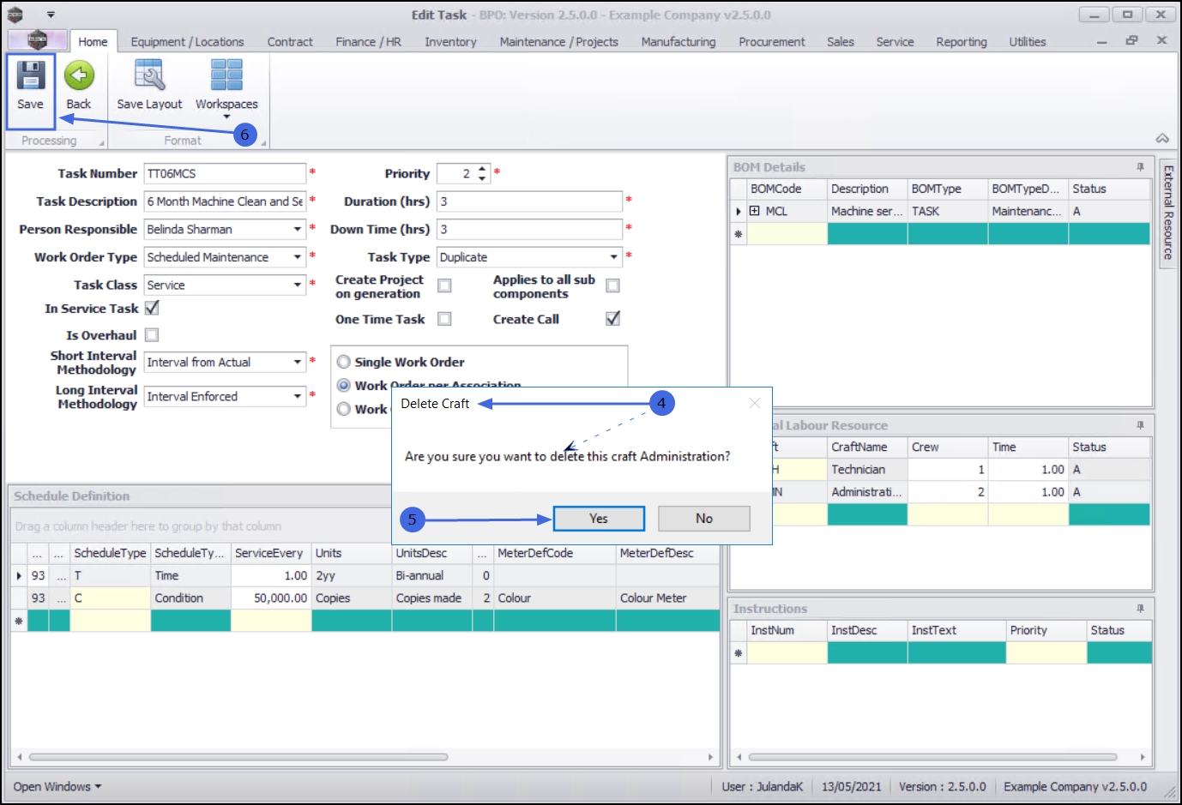Open the Task Class dropdown

tap(298, 285)
